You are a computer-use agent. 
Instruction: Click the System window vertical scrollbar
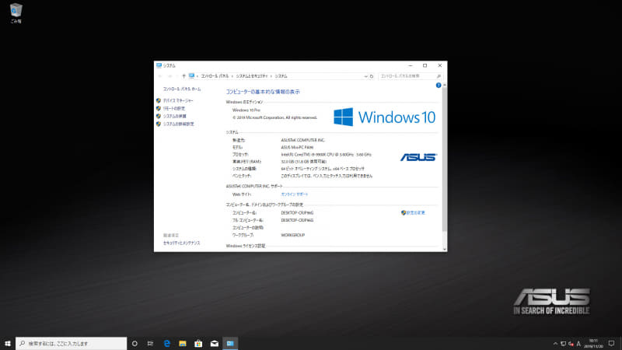(444, 159)
